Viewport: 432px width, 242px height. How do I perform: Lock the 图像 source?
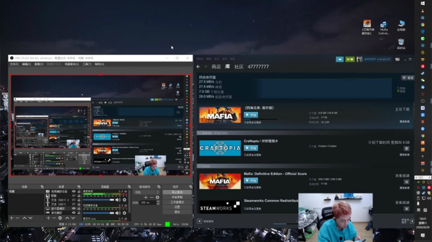(x=79, y=195)
